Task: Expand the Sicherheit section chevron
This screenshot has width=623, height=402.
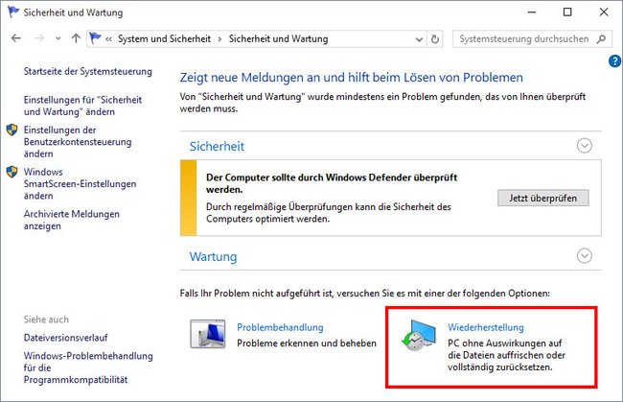Action: pos(584,146)
